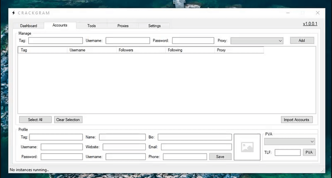Minimize the Crackgram window
This screenshot has width=332, height=178.
(288, 13)
